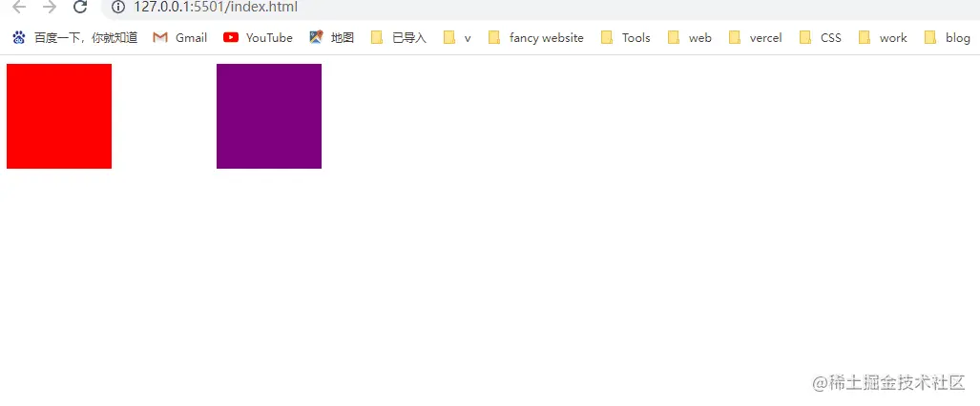This screenshot has width=980, height=406.
Task: Open the web bookmark folder
Action: [x=689, y=37]
